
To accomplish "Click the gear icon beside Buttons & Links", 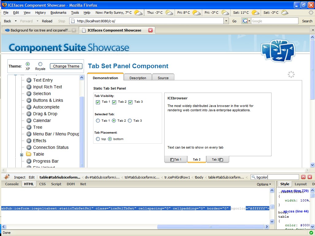I will click(x=29, y=100).
